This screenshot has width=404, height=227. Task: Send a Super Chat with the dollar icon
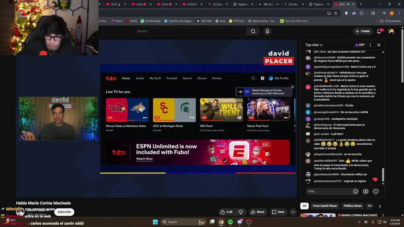365,191
